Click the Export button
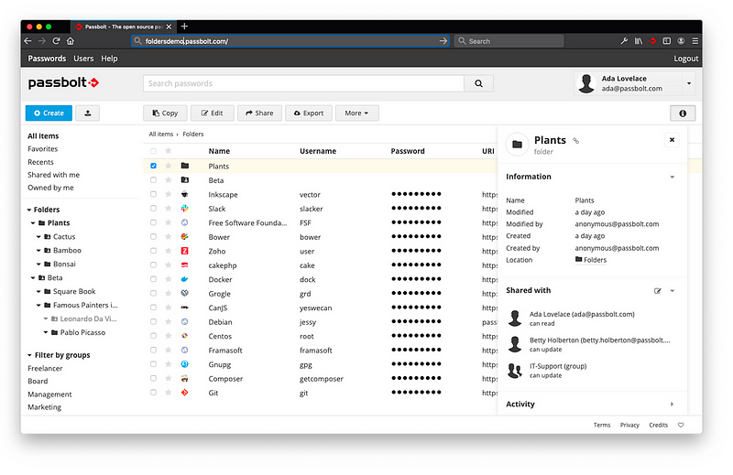This screenshot has width=733, height=475. tap(309, 113)
